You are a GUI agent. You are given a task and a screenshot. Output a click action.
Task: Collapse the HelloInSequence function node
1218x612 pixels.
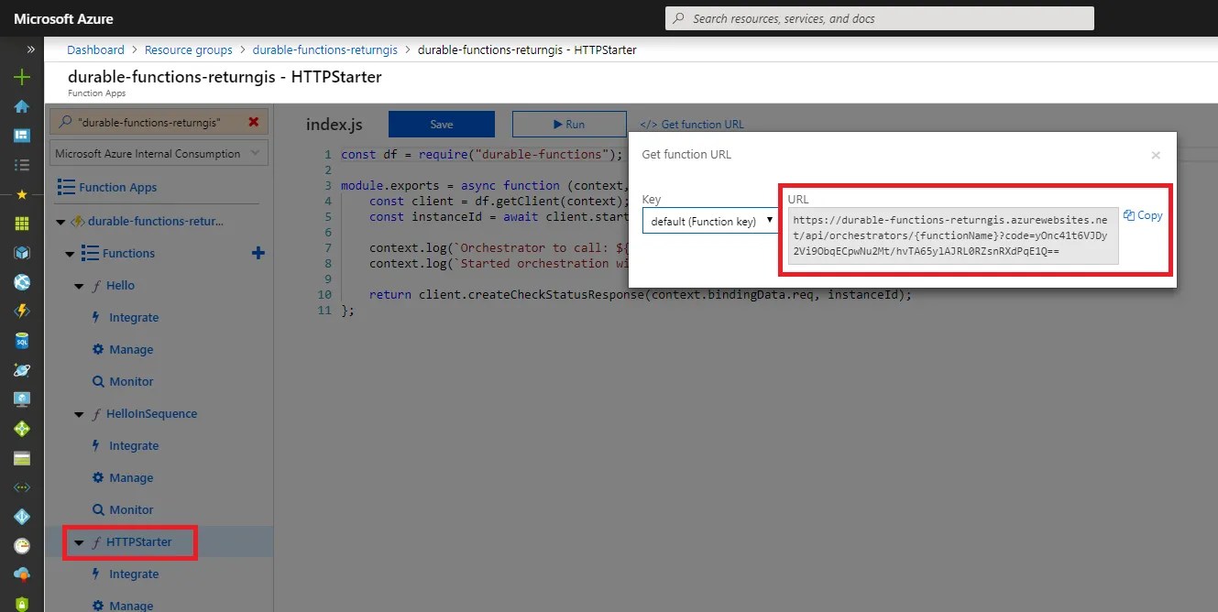click(x=80, y=414)
